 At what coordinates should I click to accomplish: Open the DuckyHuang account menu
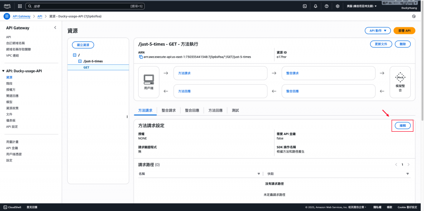point(409,8)
